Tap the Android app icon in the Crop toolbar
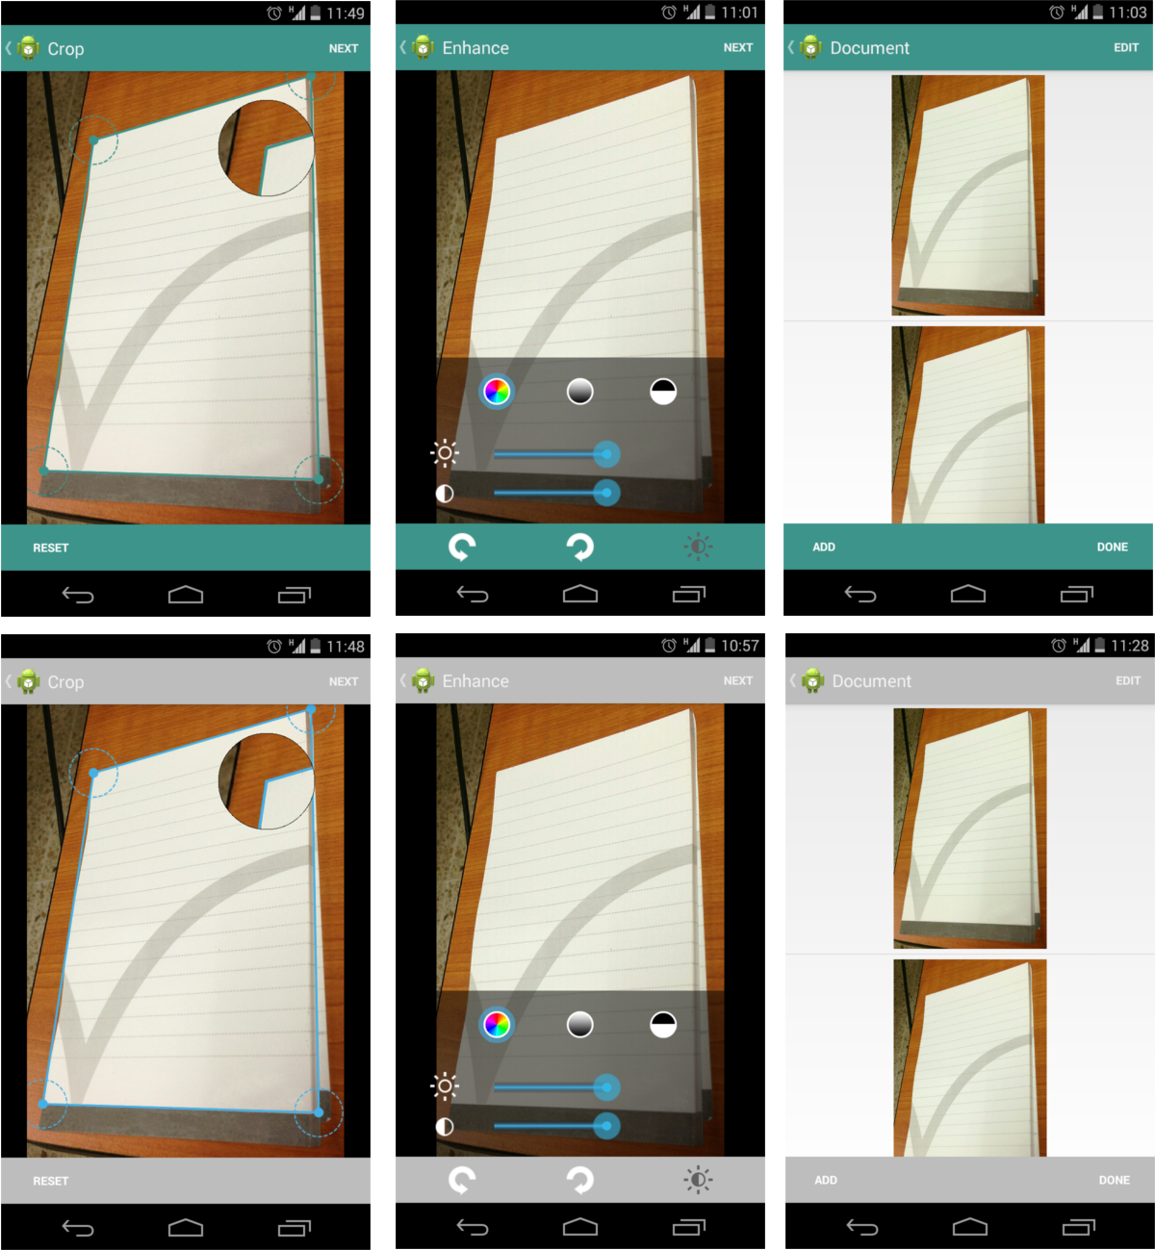 coord(29,47)
